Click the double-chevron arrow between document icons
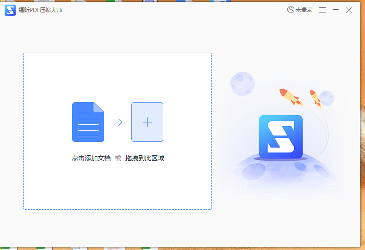The width and height of the screenshot is (365, 250). pyautogui.click(x=118, y=122)
